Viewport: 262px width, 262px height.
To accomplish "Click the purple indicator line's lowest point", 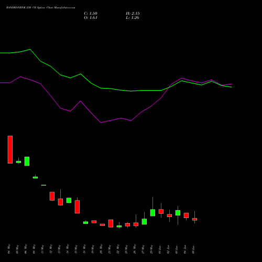I will 101,123.
